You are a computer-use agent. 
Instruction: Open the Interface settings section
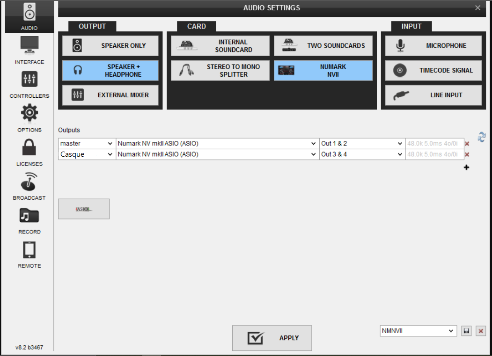point(29,50)
